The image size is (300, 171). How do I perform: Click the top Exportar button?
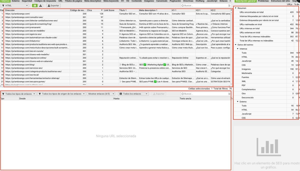pyautogui.click(x=53, y=5)
